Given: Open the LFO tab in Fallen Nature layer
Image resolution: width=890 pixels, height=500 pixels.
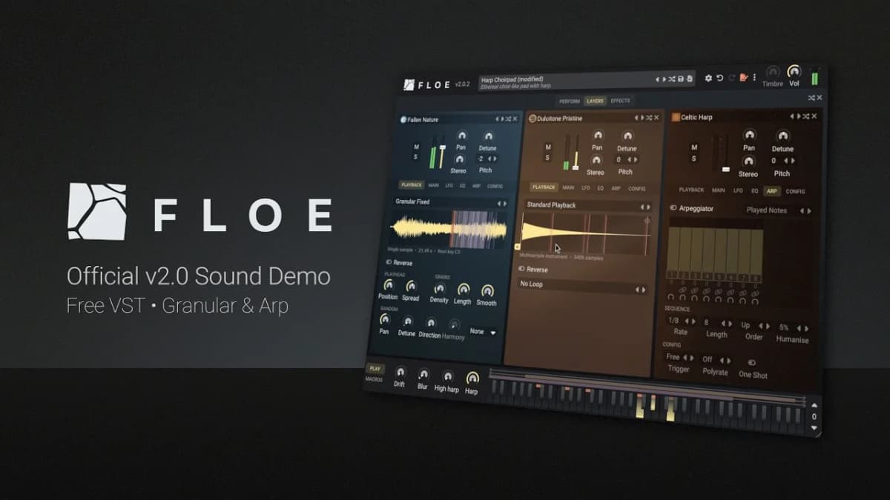Looking at the screenshot, I should tap(449, 185).
